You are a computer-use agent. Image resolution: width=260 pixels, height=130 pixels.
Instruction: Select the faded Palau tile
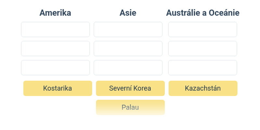[x=130, y=107]
